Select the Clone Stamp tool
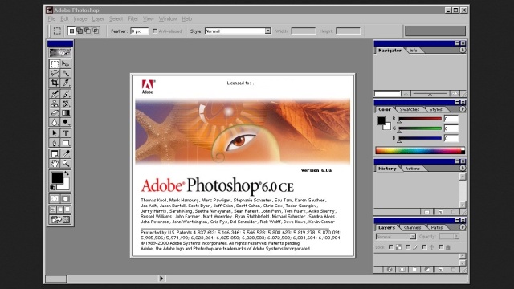This screenshot has width=514, height=289. pyautogui.click(x=55, y=104)
